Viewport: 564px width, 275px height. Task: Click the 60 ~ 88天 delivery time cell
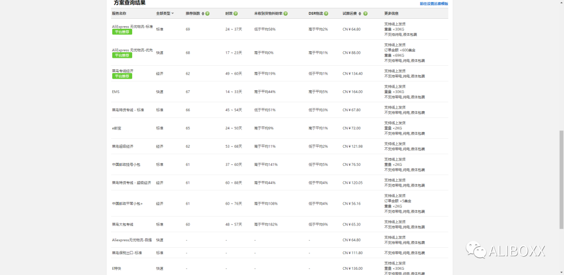pos(234,183)
